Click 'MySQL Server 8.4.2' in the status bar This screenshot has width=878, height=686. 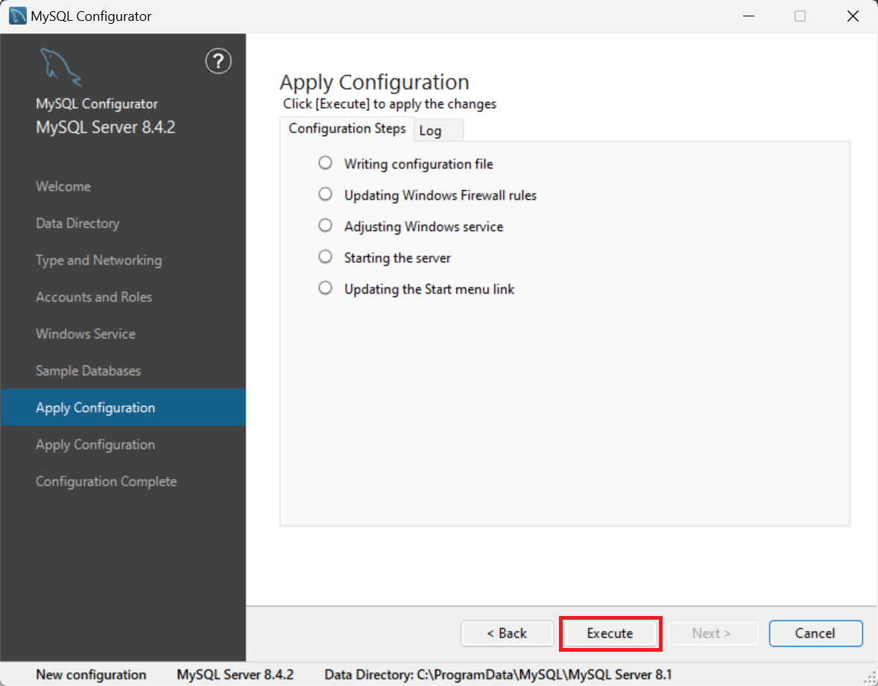point(236,675)
